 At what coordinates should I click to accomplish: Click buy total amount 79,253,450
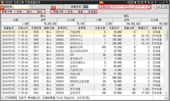[50, 24]
